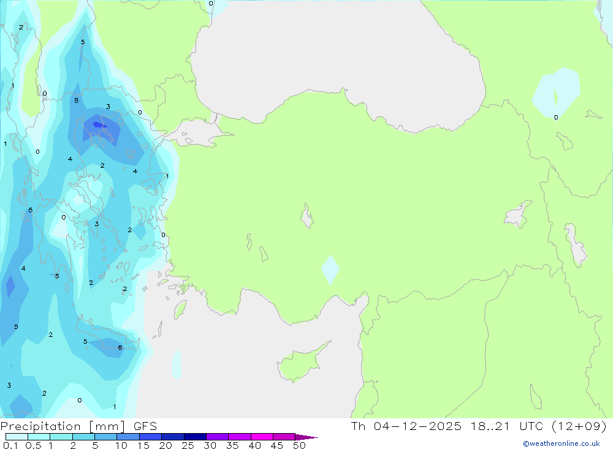The height and width of the screenshot is (449, 613).
Task: Click the '8' precipitation value on map
Action: click(76, 100)
